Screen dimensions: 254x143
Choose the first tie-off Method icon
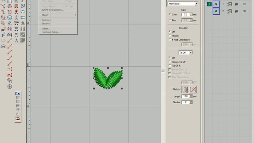[x=185, y=89]
